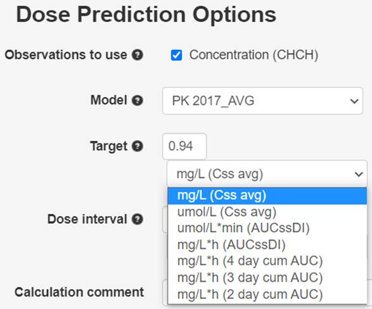Choose mg/L*h (AUCssDI) option
Screen dimensions: 372x309
pyautogui.click(x=267, y=245)
